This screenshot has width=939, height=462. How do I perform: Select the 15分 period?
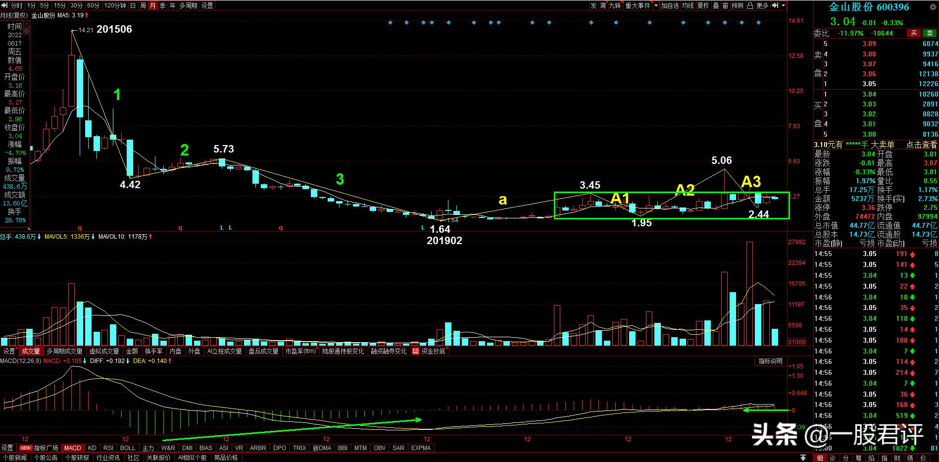coord(59,5)
